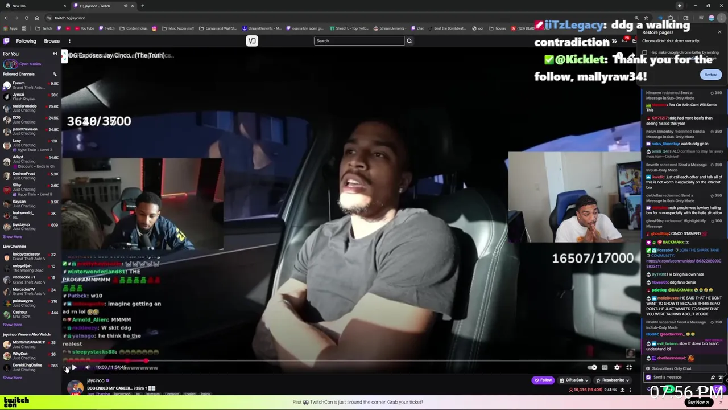Click the Twitch search input field

(359, 41)
